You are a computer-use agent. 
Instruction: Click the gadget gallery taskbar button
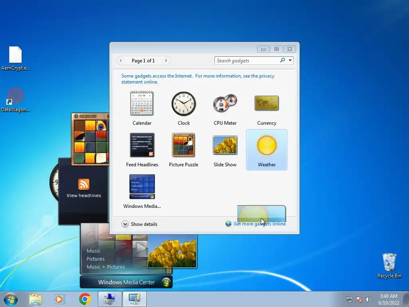click(134, 299)
